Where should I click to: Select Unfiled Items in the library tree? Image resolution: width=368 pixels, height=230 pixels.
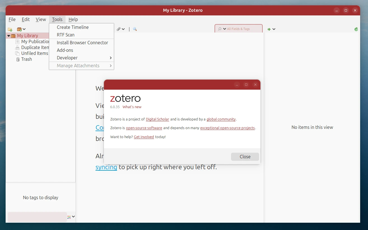pyautogui.click(x=34, y=53)
